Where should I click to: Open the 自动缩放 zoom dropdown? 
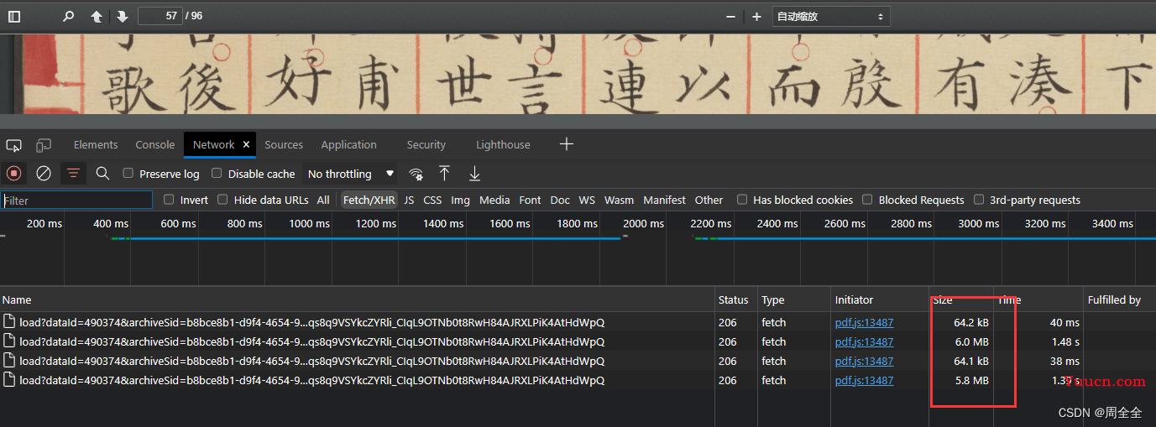coord(831,17)
